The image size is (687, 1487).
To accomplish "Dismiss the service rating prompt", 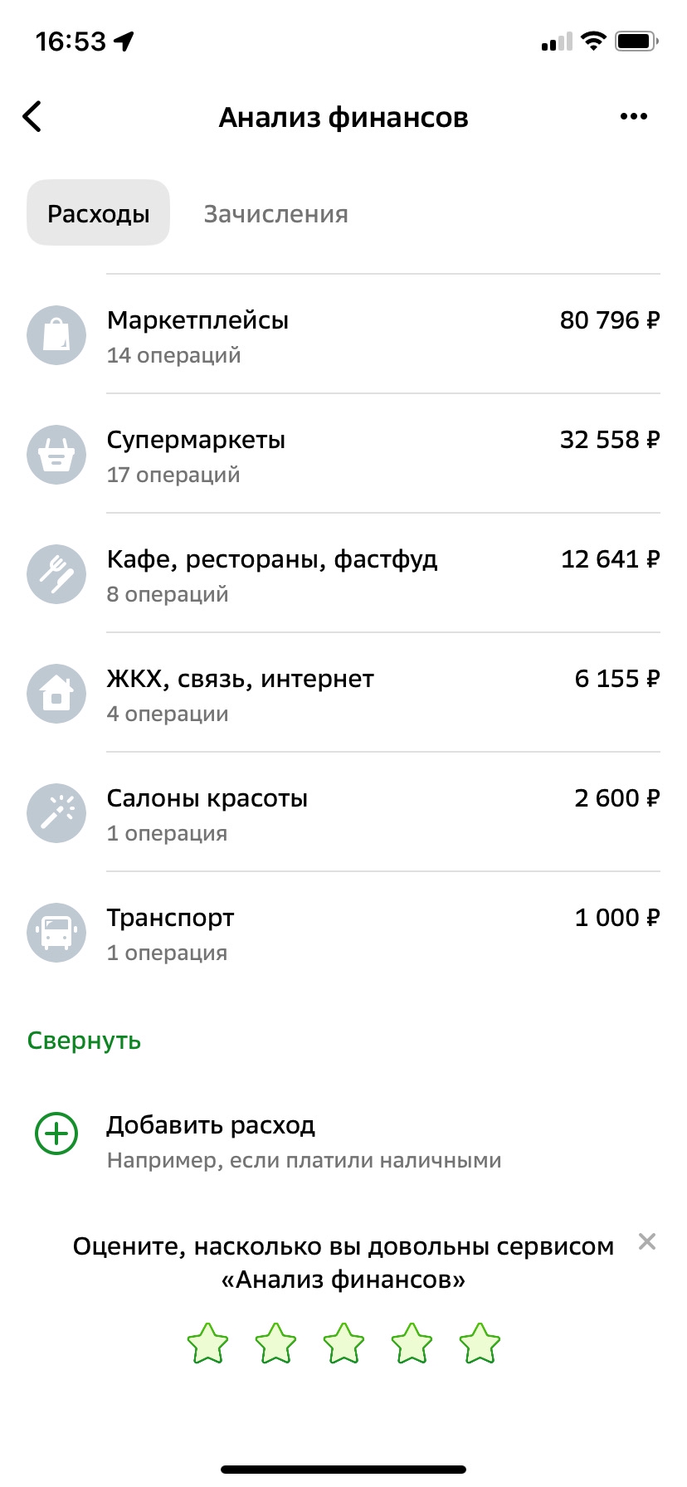I will 647,1241.
